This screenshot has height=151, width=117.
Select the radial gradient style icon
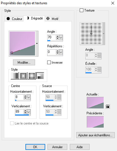tap(40, 76)
